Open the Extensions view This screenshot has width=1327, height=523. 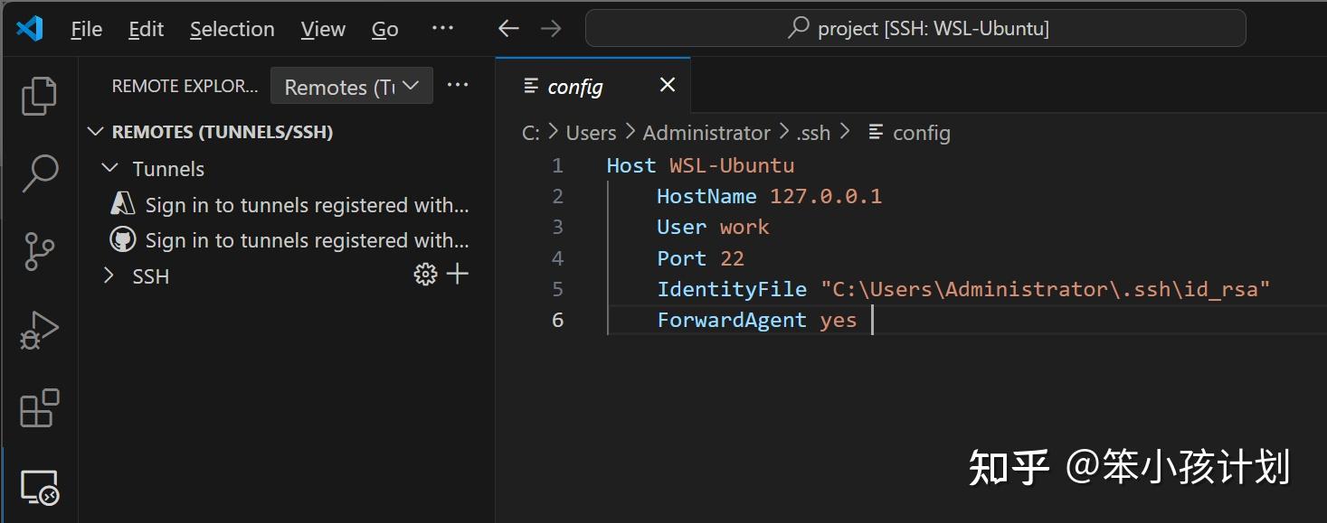pos(38,408)
